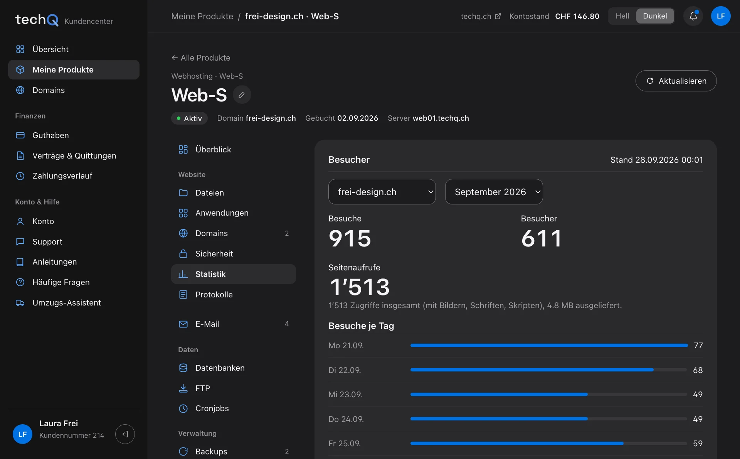Click Meine Produkte in the breadcrumb
The width and height of the screenshot is (740, 459).
pos(202,16)
